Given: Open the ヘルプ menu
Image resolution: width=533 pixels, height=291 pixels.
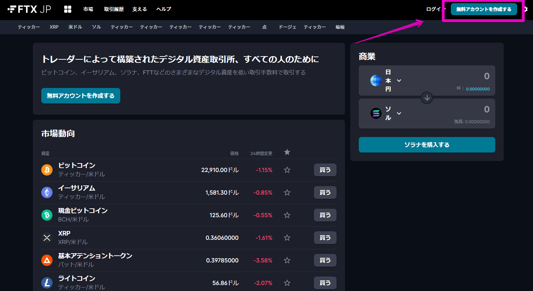Looking at the screenshot, I should pyautogui.click(x=164, y=9).
